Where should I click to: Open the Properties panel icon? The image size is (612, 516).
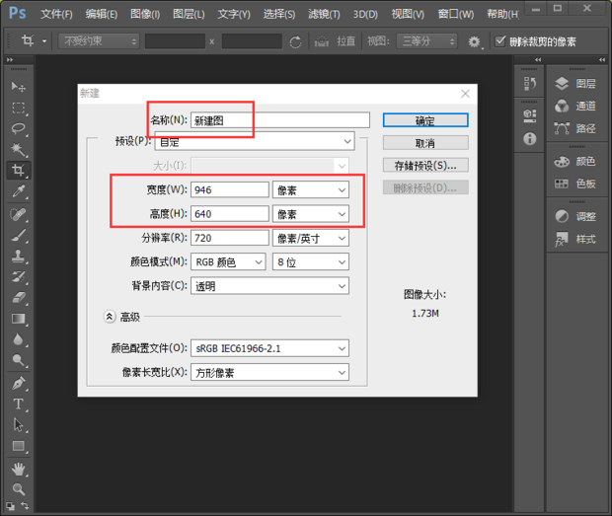coord(529,115)
